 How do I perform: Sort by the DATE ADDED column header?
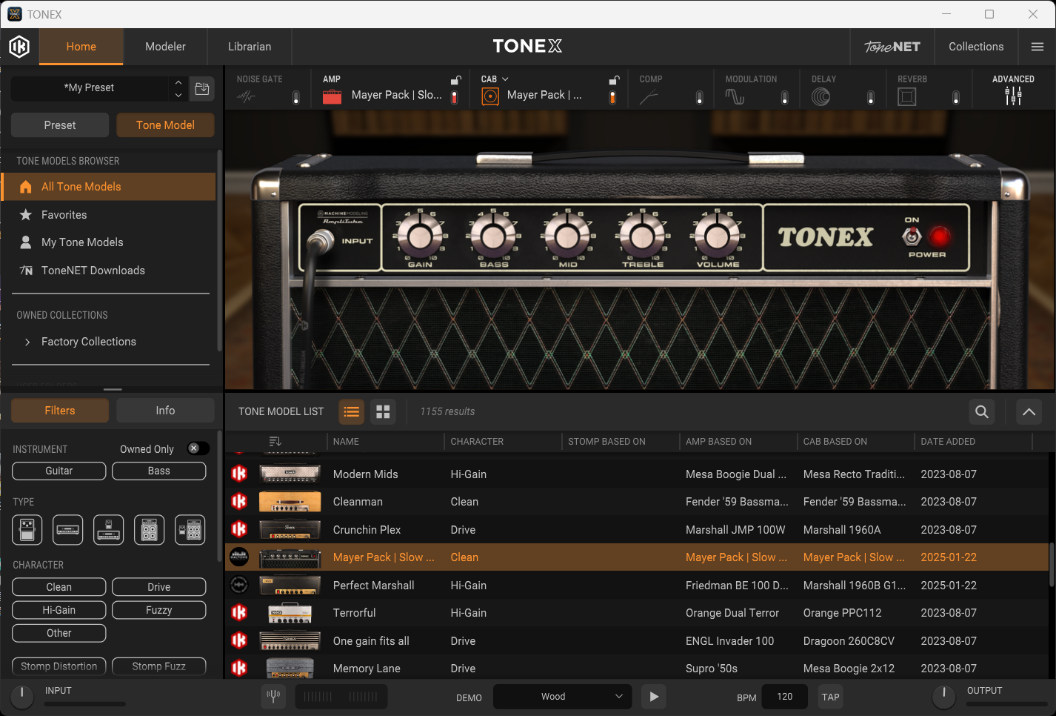[x=948, y=441]
